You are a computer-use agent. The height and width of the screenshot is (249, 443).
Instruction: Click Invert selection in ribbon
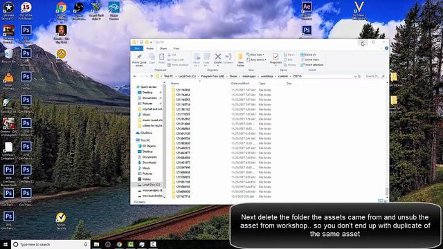pyautogui.click(x=312, y=64)
